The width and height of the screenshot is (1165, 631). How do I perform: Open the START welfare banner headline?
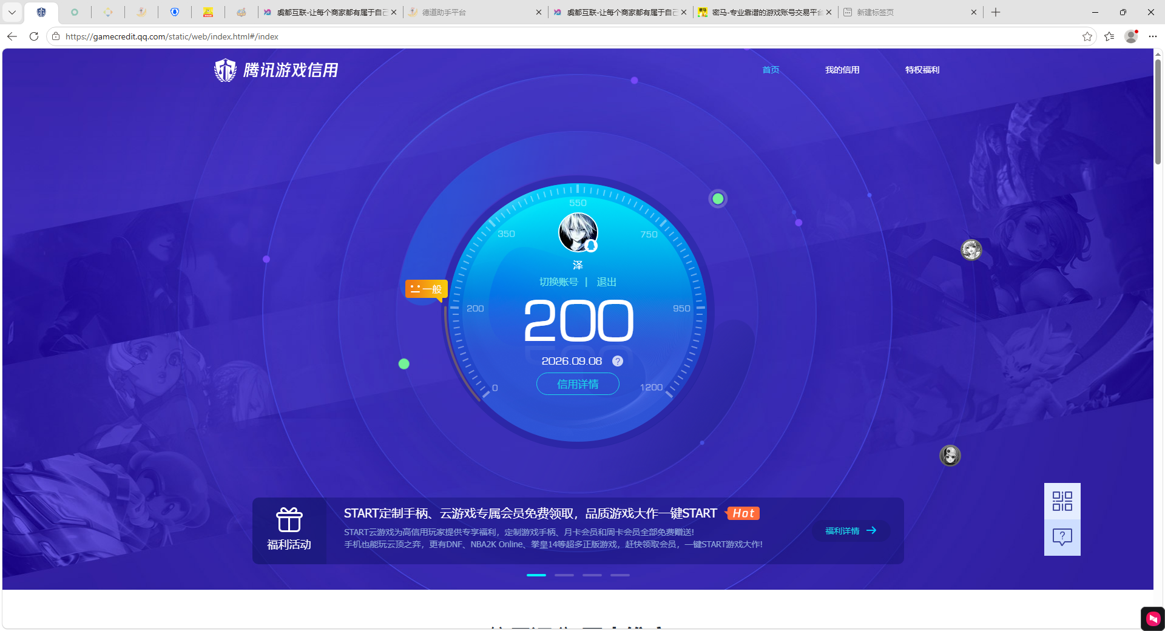click(530, 513)
